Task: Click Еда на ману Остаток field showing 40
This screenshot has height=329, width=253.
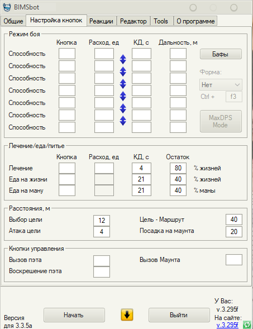Action: tap(178, 190)
